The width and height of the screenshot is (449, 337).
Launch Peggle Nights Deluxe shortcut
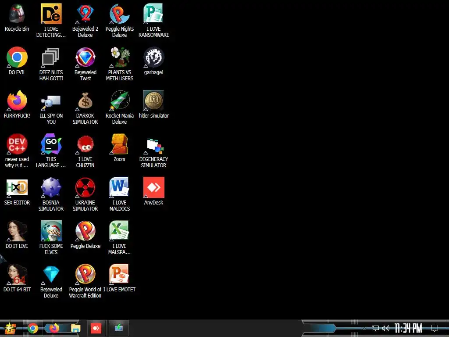(119, 21)
